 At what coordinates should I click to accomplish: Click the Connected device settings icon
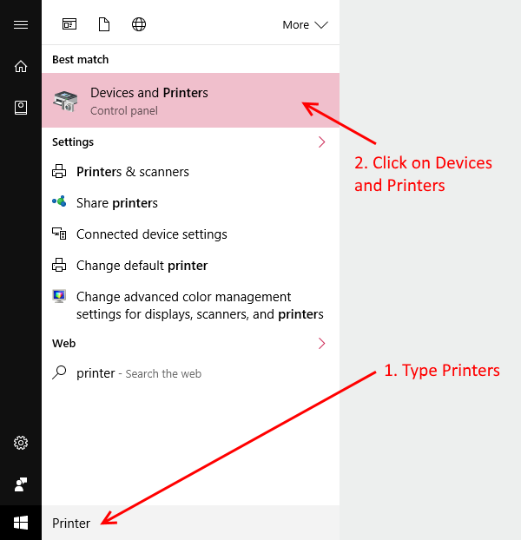click(59, 234)
